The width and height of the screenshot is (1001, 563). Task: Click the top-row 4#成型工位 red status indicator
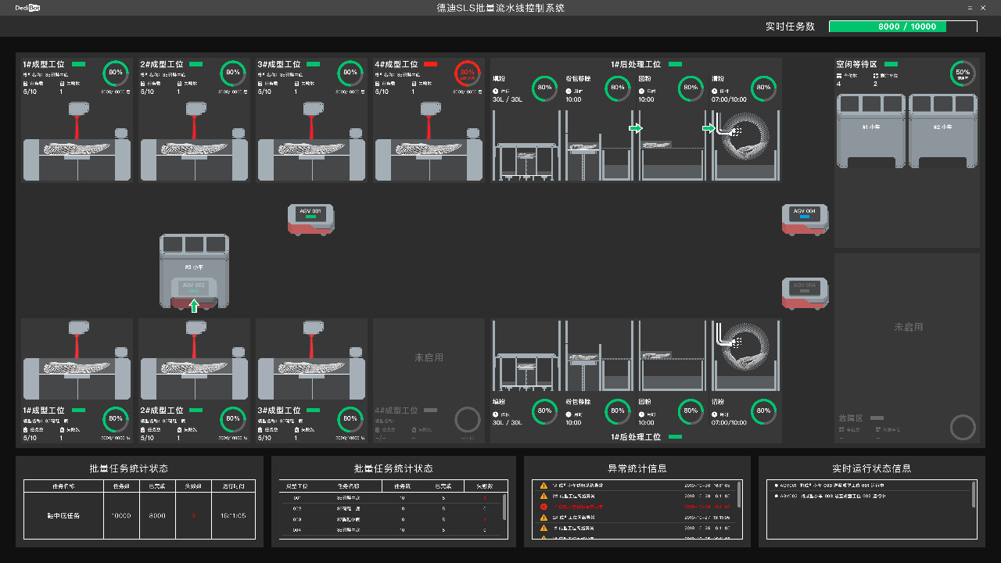tap(430, 64)
